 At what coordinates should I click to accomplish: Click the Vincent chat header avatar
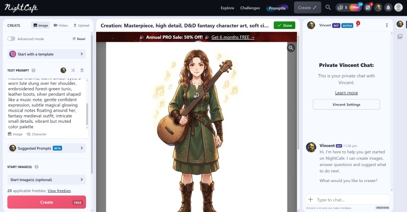click(311, 25)
